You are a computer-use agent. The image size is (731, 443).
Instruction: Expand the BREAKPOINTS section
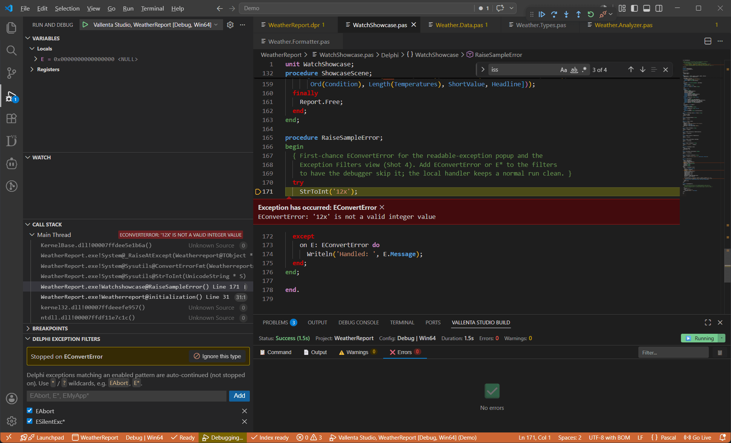[x=28, y=328]
